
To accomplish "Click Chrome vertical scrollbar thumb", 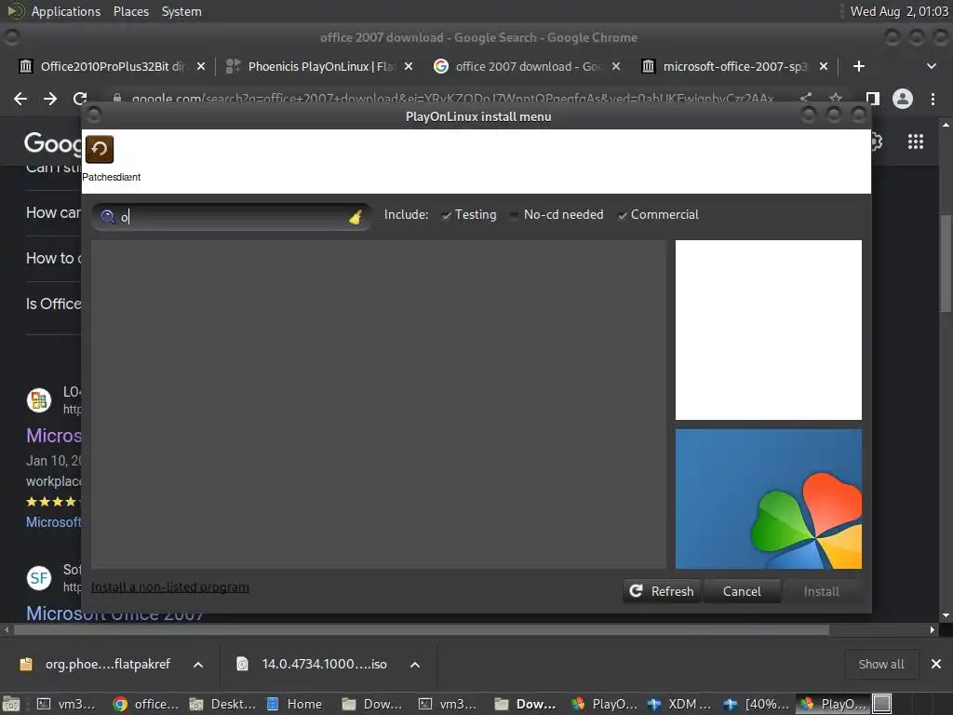I will [946, 263].
